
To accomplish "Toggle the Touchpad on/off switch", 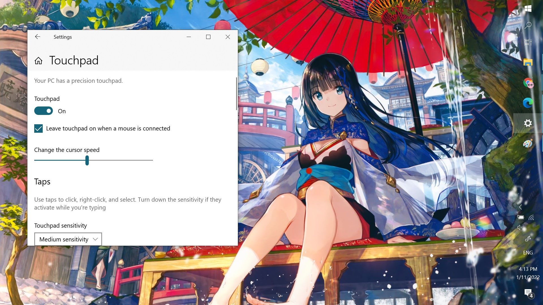I will coord(43,111).
